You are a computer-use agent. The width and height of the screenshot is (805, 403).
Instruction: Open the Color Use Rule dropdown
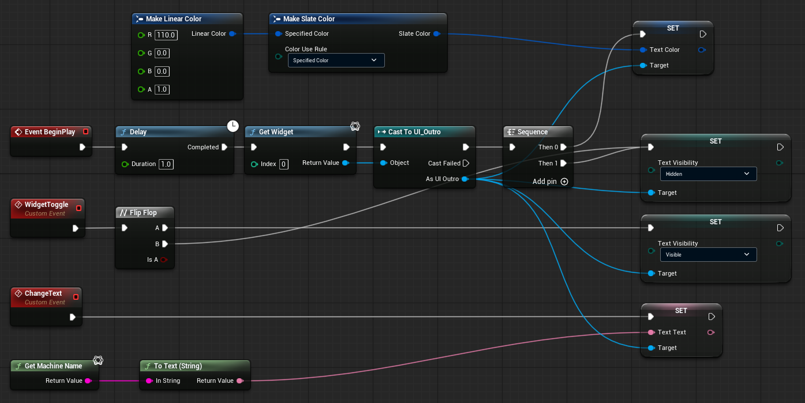[336, 60]
